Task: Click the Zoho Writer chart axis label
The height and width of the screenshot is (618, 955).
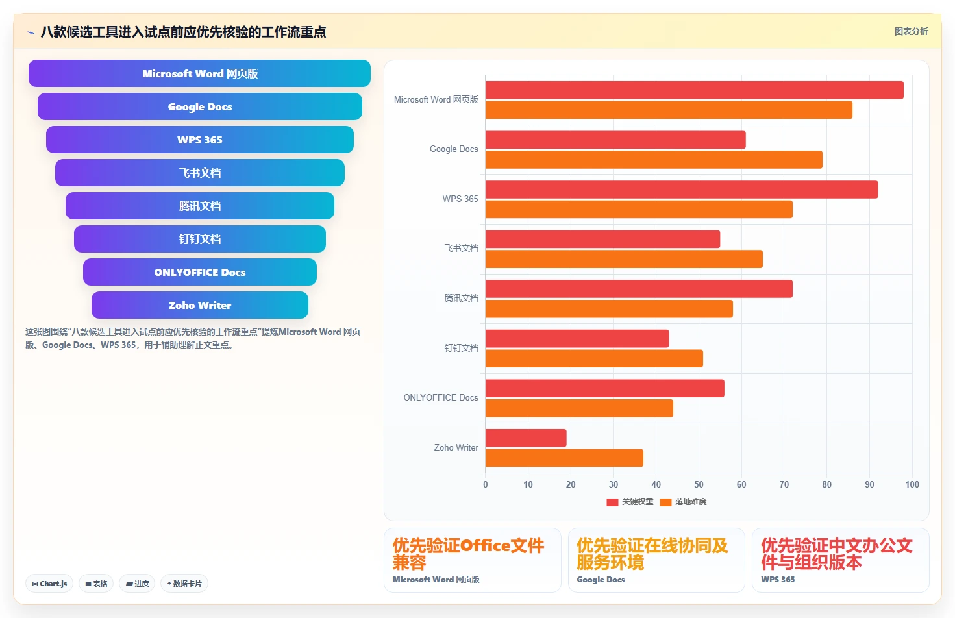Action: pyautogui.click(x=456, y=447)
